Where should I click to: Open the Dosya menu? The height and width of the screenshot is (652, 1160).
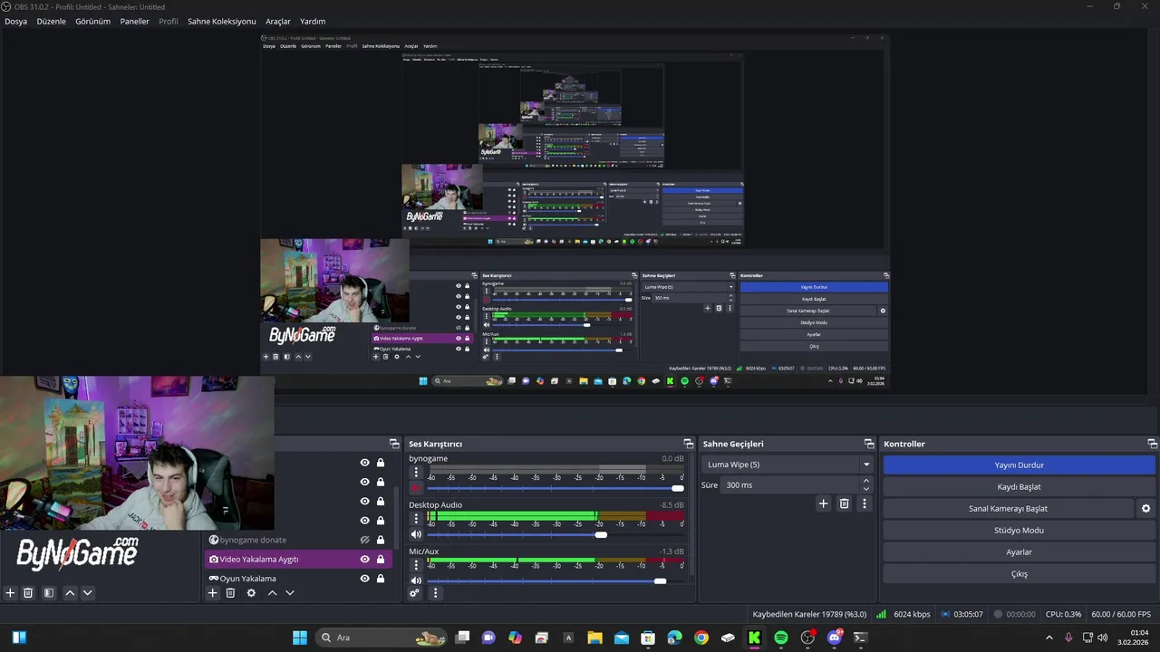15,21
